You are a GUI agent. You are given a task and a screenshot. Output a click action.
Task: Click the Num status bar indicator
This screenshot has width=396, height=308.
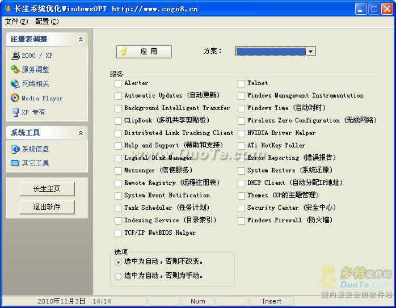[198, 301]
